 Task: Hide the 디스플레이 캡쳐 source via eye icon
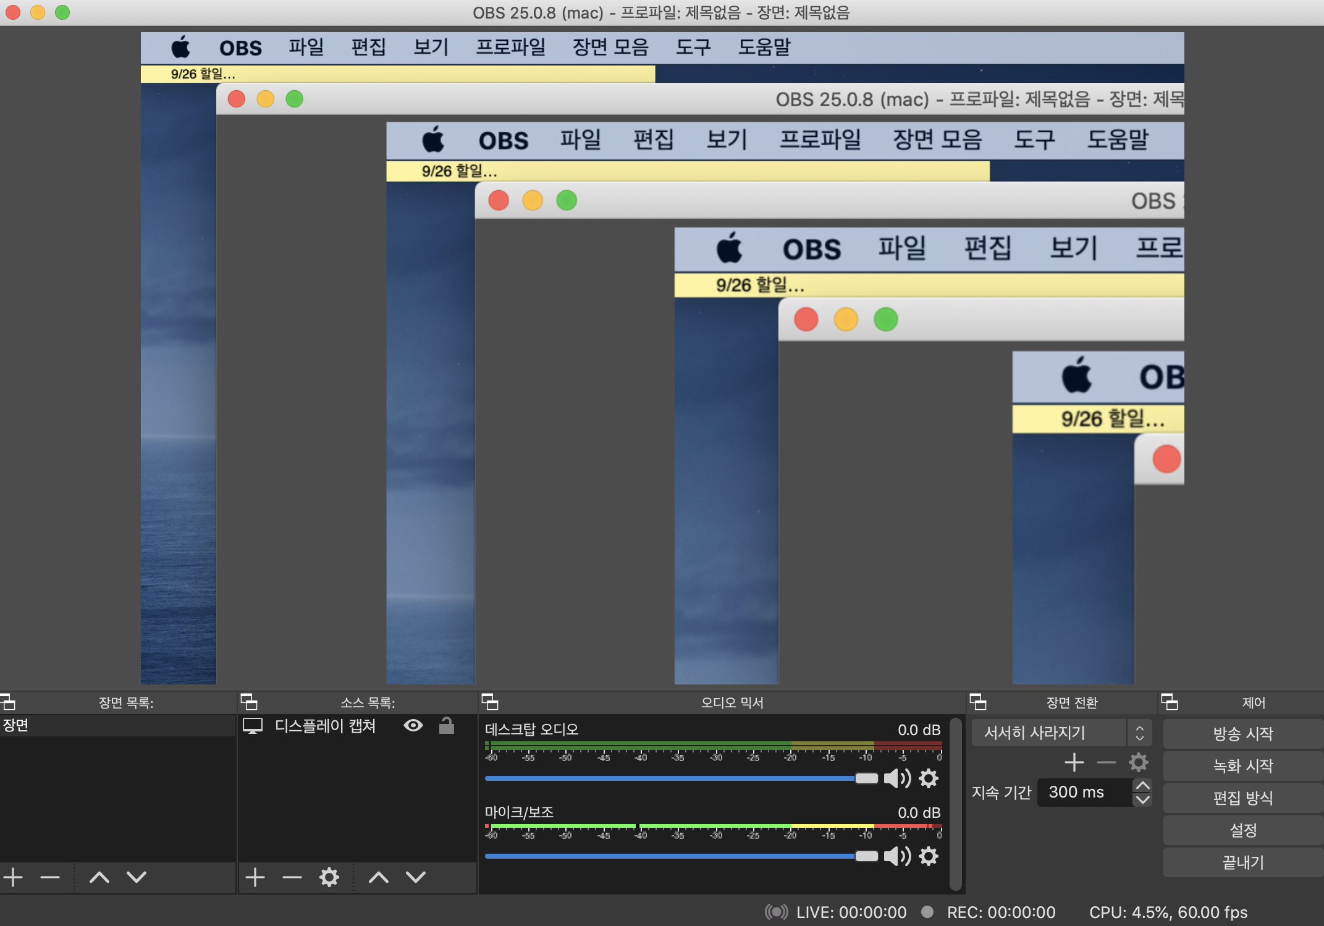(413, 725)
